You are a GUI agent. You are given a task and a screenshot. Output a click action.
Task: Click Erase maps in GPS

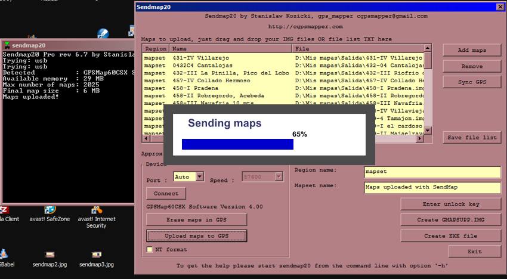(x=196, y=219)
